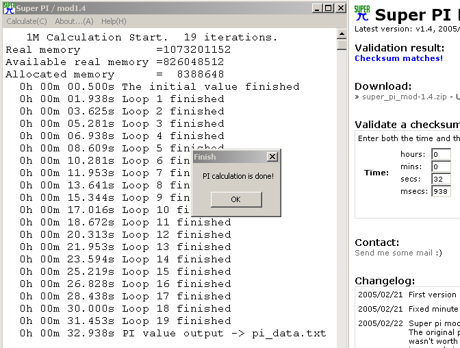This screenshot has height=348, width=460.
Task: Click the 'PI calculation is done!' message
Action: [238, 176]
